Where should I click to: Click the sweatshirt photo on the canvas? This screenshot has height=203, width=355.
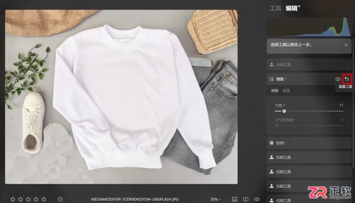tap(121, 97)
